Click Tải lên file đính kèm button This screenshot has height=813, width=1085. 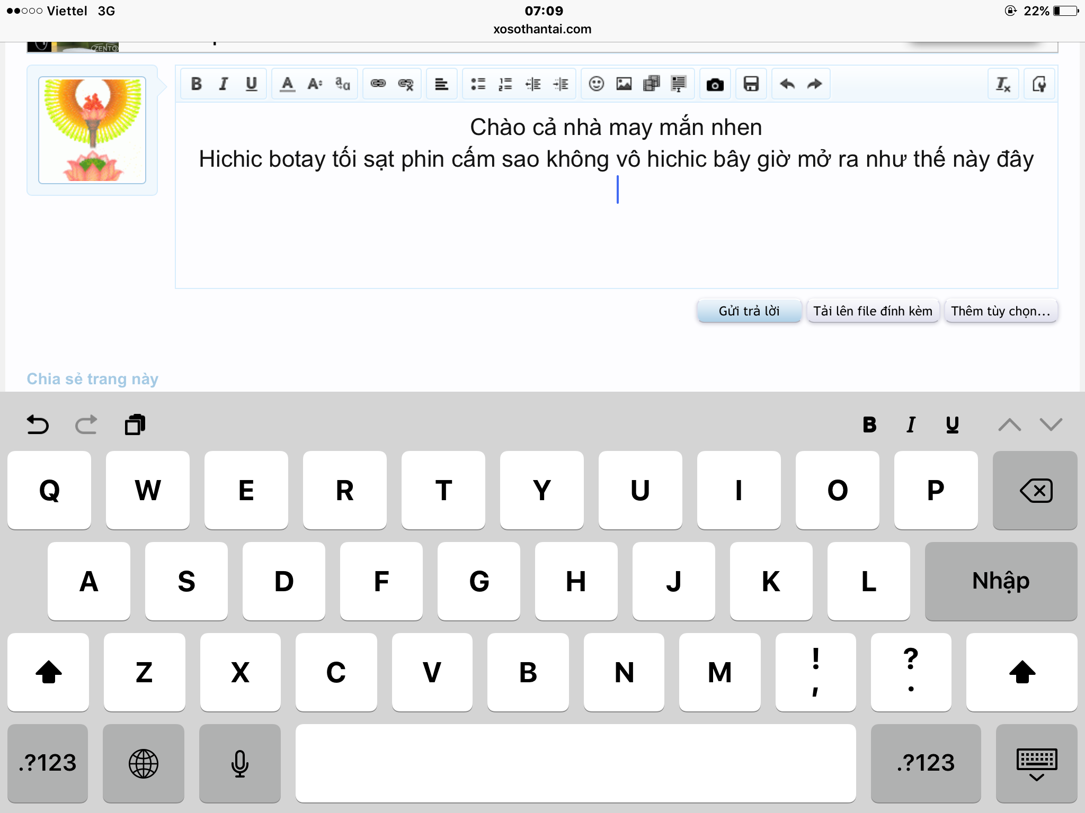coord(873,311)
